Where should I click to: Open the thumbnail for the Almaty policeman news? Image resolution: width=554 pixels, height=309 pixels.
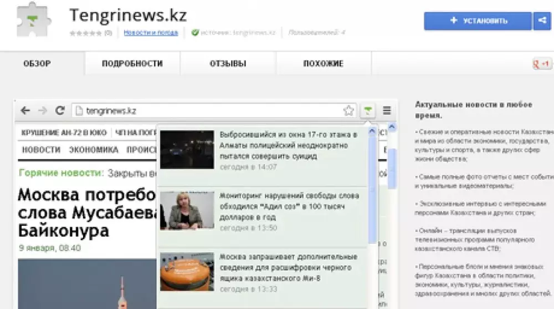pyautogui.click(x=187, y=149)
